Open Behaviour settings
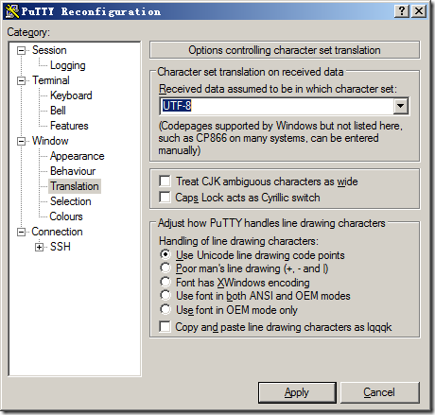Screen dimensions: 435x415 (73, 171)
